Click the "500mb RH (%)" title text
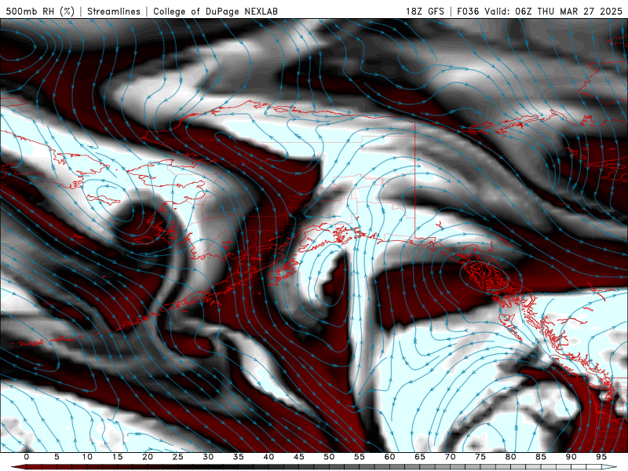The image size is (628, 471). (x=40, y=11)
